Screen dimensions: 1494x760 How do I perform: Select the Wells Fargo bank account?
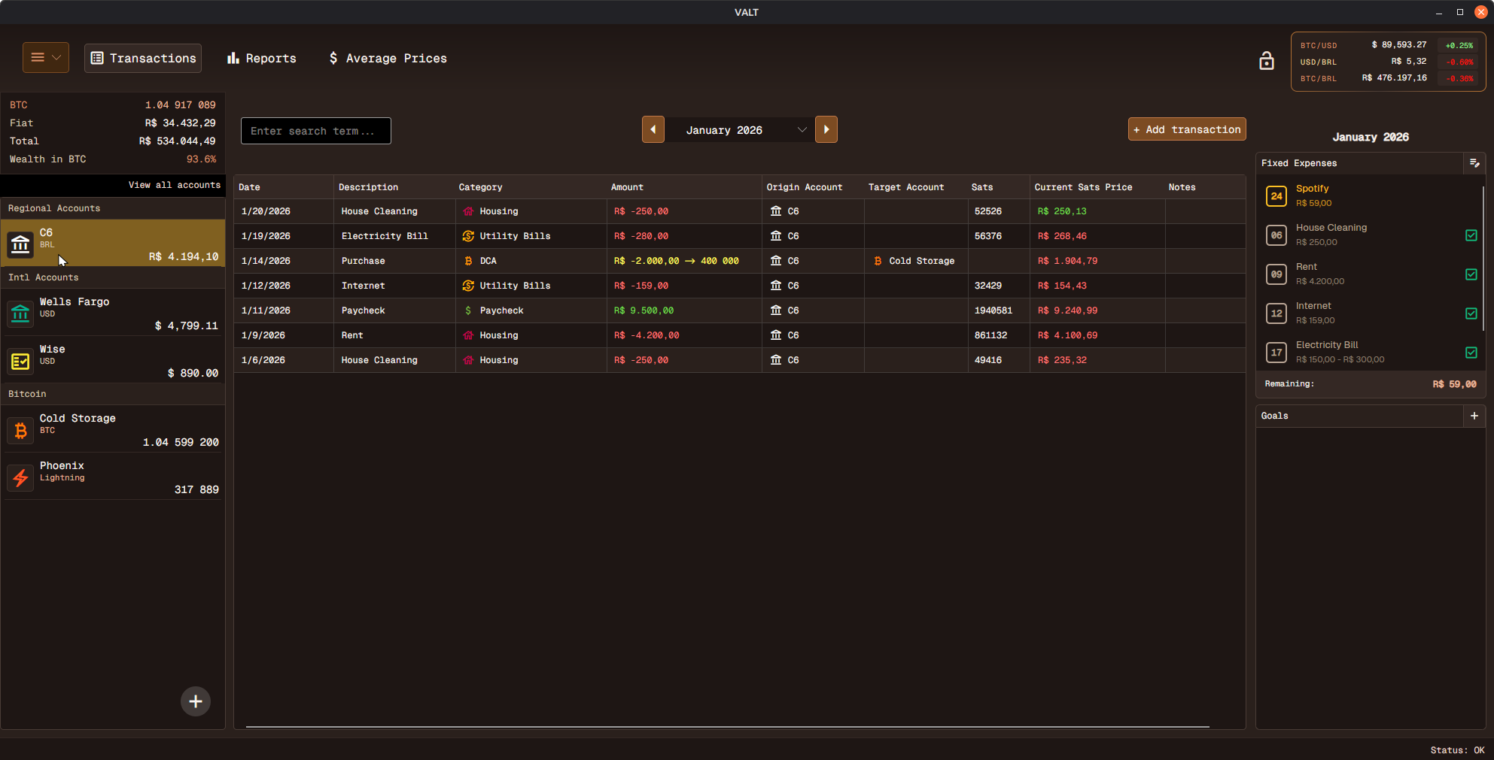tap(113, 313)
